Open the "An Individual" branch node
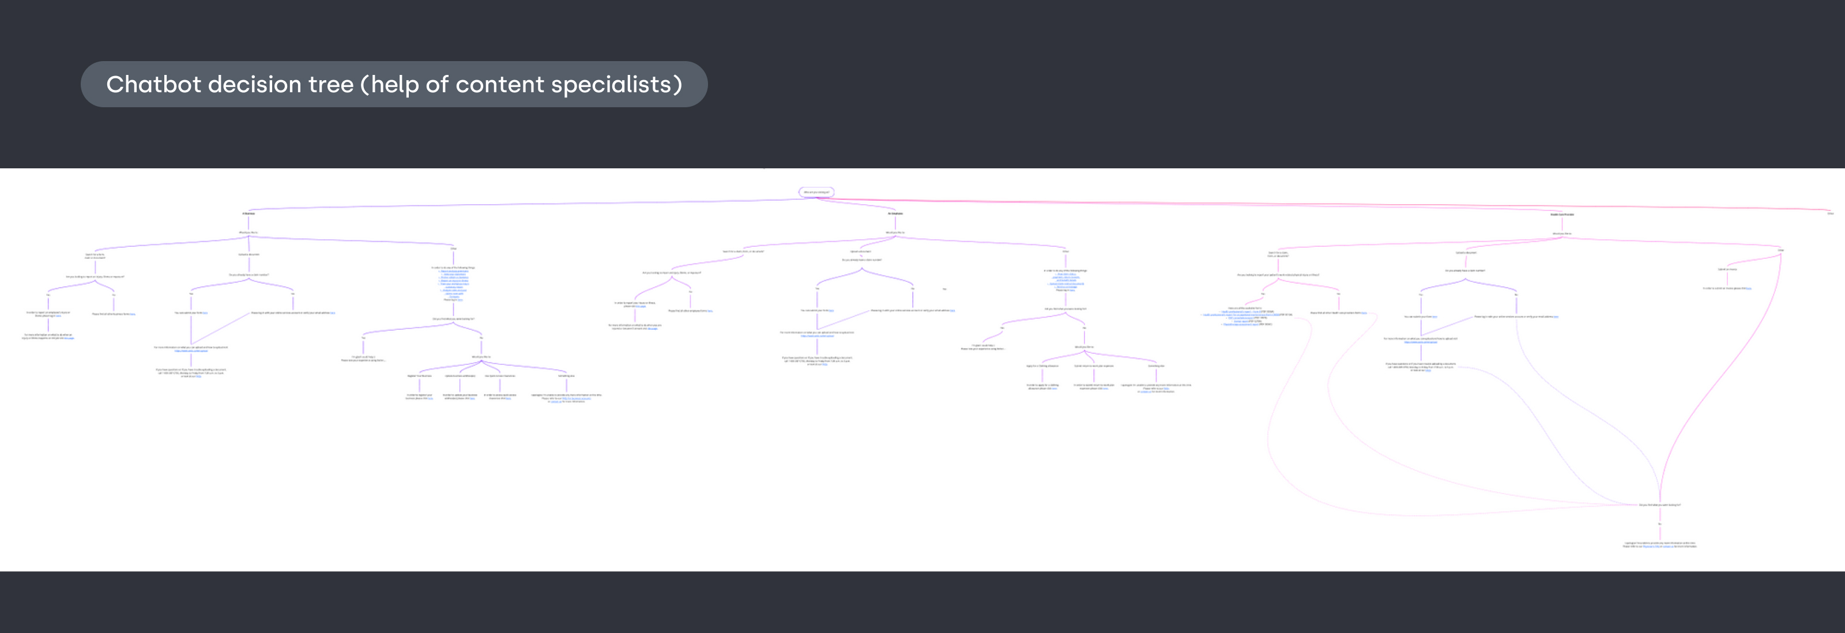Viewport: 1845px width, 633px height. (x=895, y=213)
